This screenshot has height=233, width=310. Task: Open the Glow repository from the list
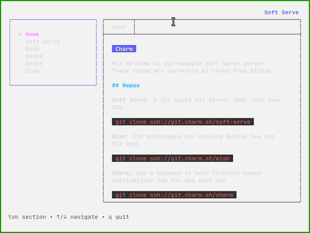pos(32,71)
